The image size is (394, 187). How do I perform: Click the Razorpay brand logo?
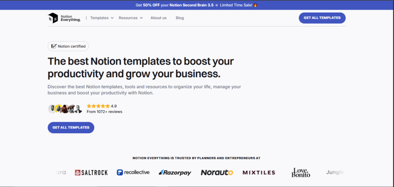(x=175, y=173)
